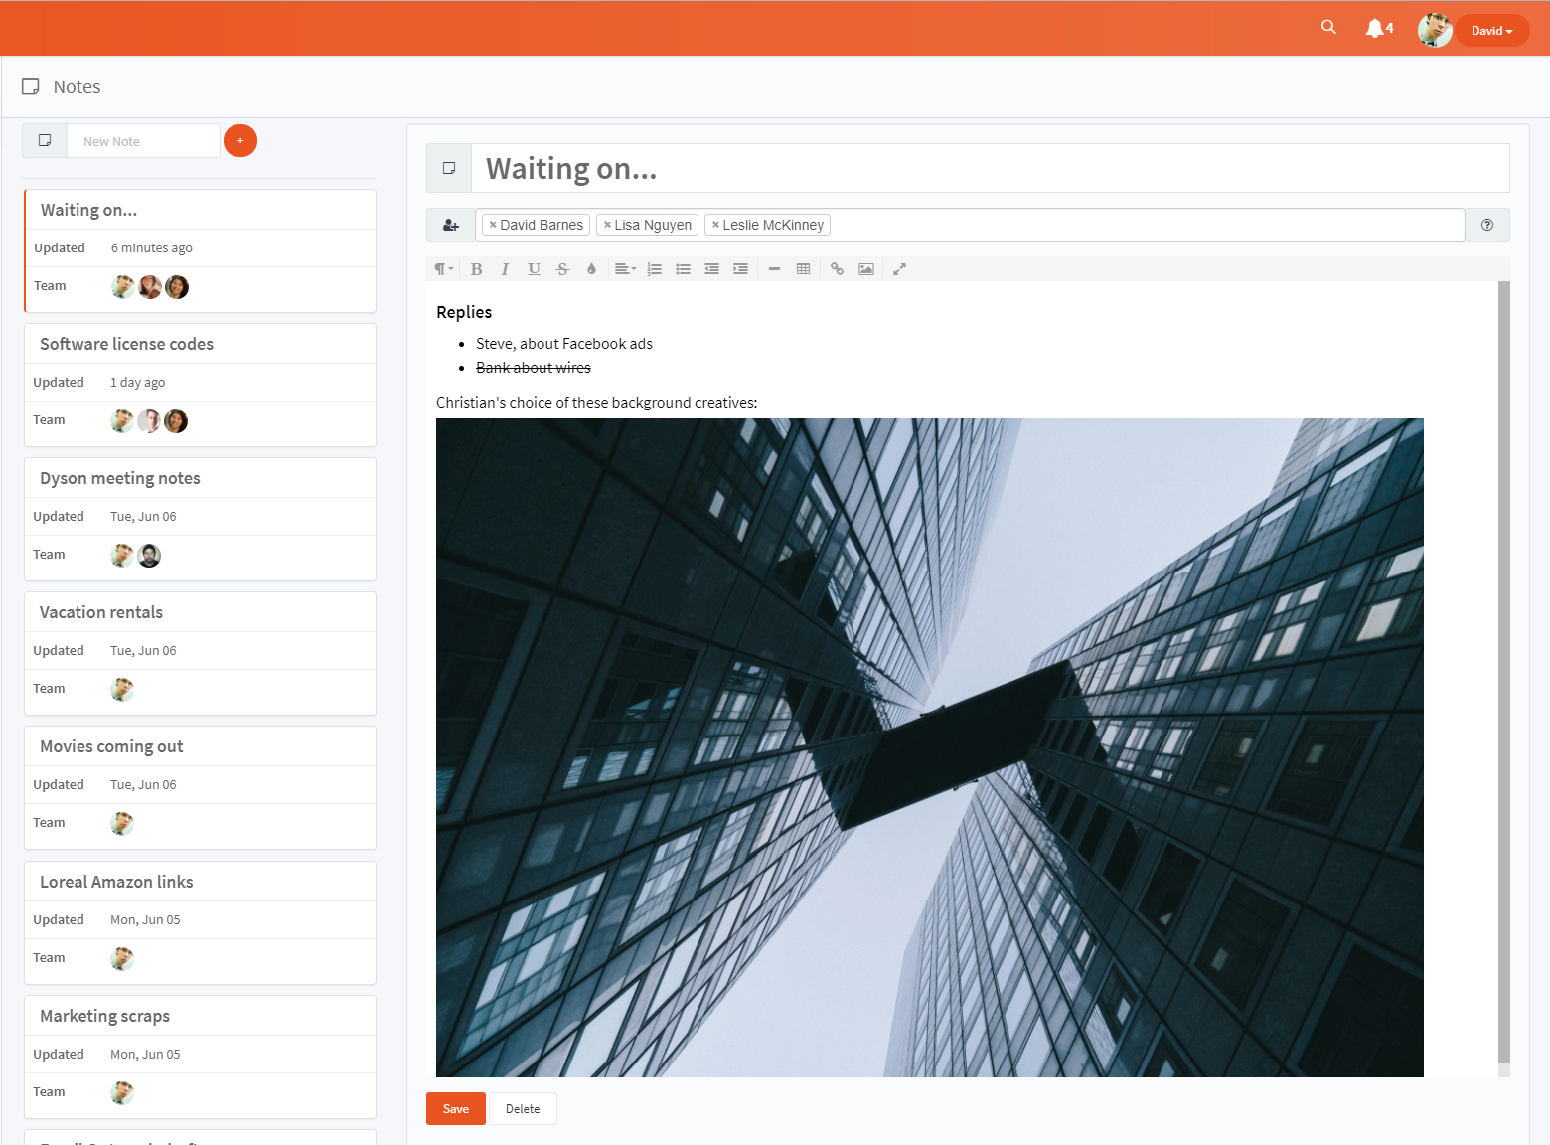Click the team avatar on 'Marketing scraps' card
This screenshot has height=1145, width=1550.
point(122,1093)
